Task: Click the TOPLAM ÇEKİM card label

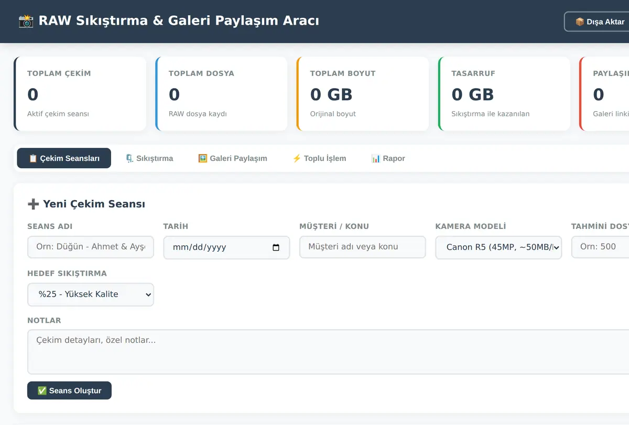Action: pos(59,73)
